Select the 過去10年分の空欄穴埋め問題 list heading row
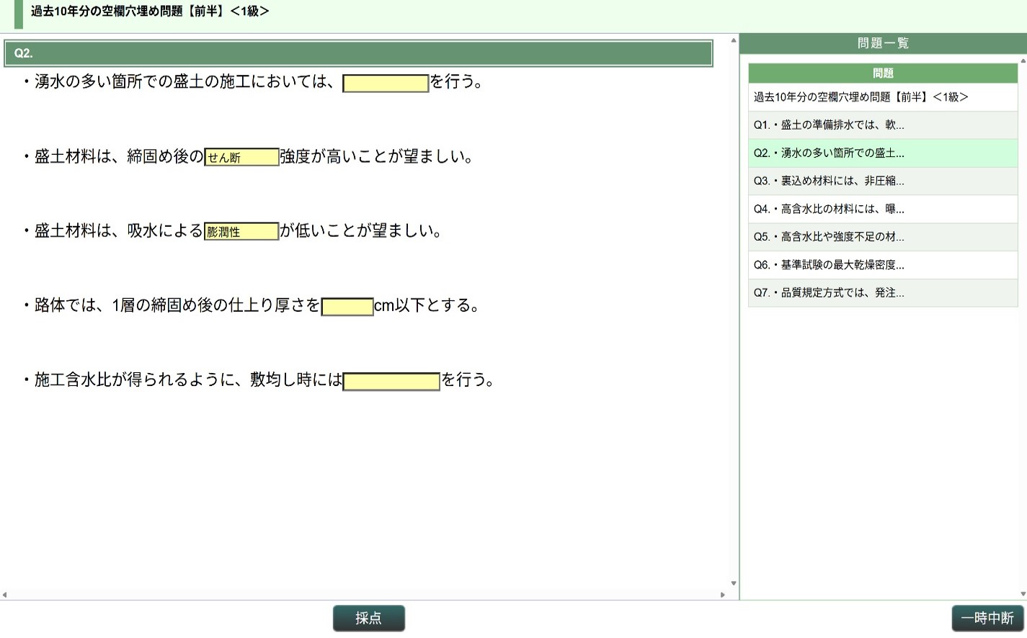The image size is (1027, 638). coord(882,97)
